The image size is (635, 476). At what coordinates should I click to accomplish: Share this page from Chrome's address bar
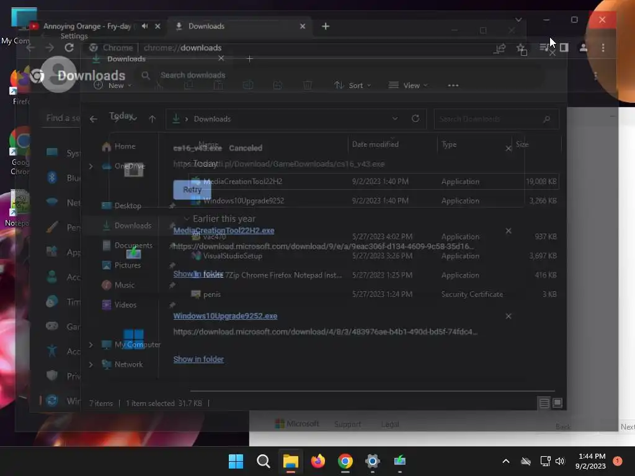click(501, 48)
